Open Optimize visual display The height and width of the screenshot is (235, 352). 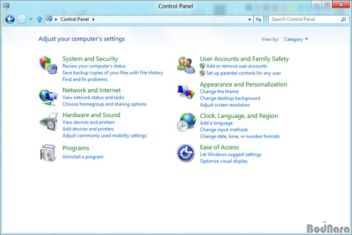(x=223, y=161)
